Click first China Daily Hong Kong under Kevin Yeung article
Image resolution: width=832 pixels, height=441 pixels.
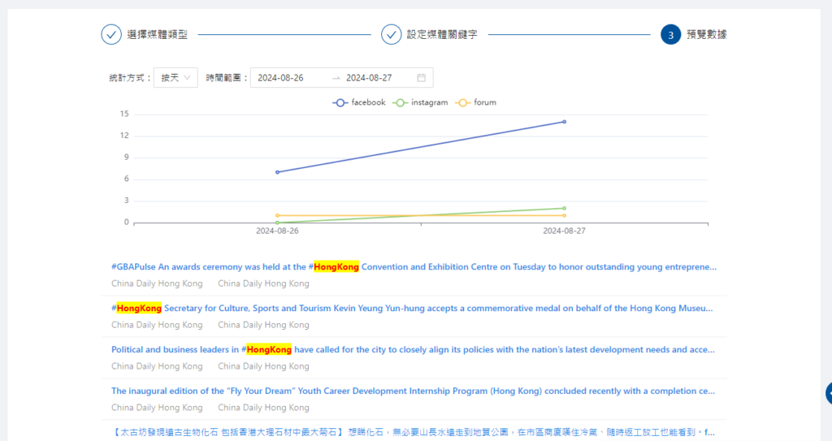point(157,325)
